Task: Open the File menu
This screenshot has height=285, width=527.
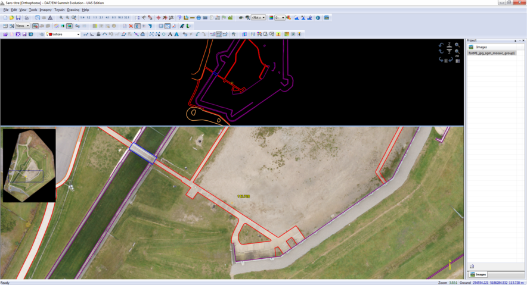Action: click(6, 10)
